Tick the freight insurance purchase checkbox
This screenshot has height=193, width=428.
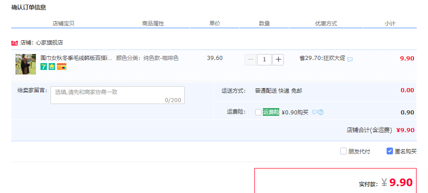[258, 112]
